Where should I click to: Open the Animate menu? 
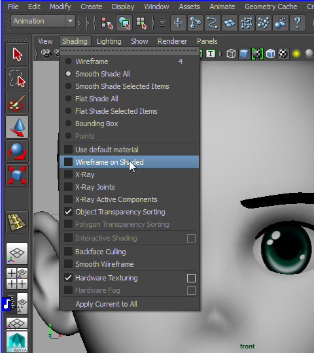point(222,7)
